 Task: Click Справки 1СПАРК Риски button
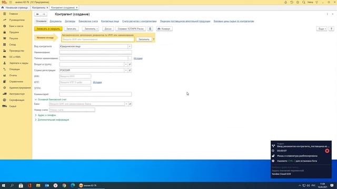click(x=131, y=29)
